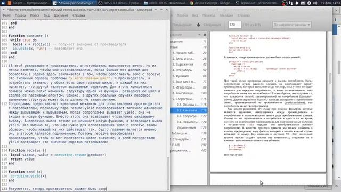Open Вид menu in the PDF viewer

pyautogui.click(x=195, y=15)
